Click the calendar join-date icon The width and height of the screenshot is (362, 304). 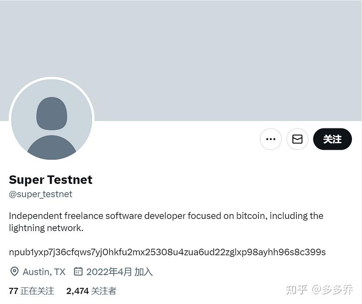pyautogui.click(x=78, y=271)
